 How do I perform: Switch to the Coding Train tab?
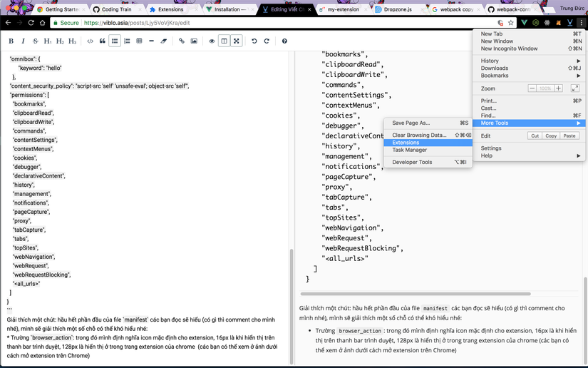[116, 9]
